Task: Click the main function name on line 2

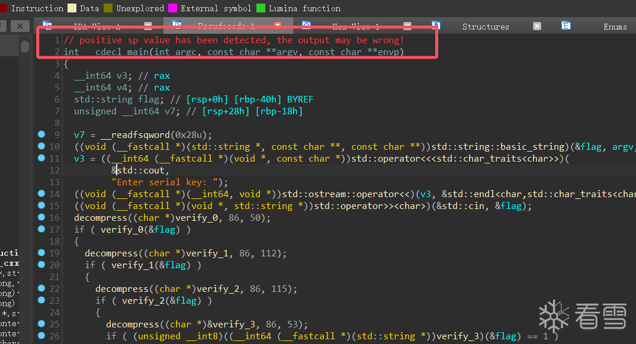Action: click(x=137, y=52)
